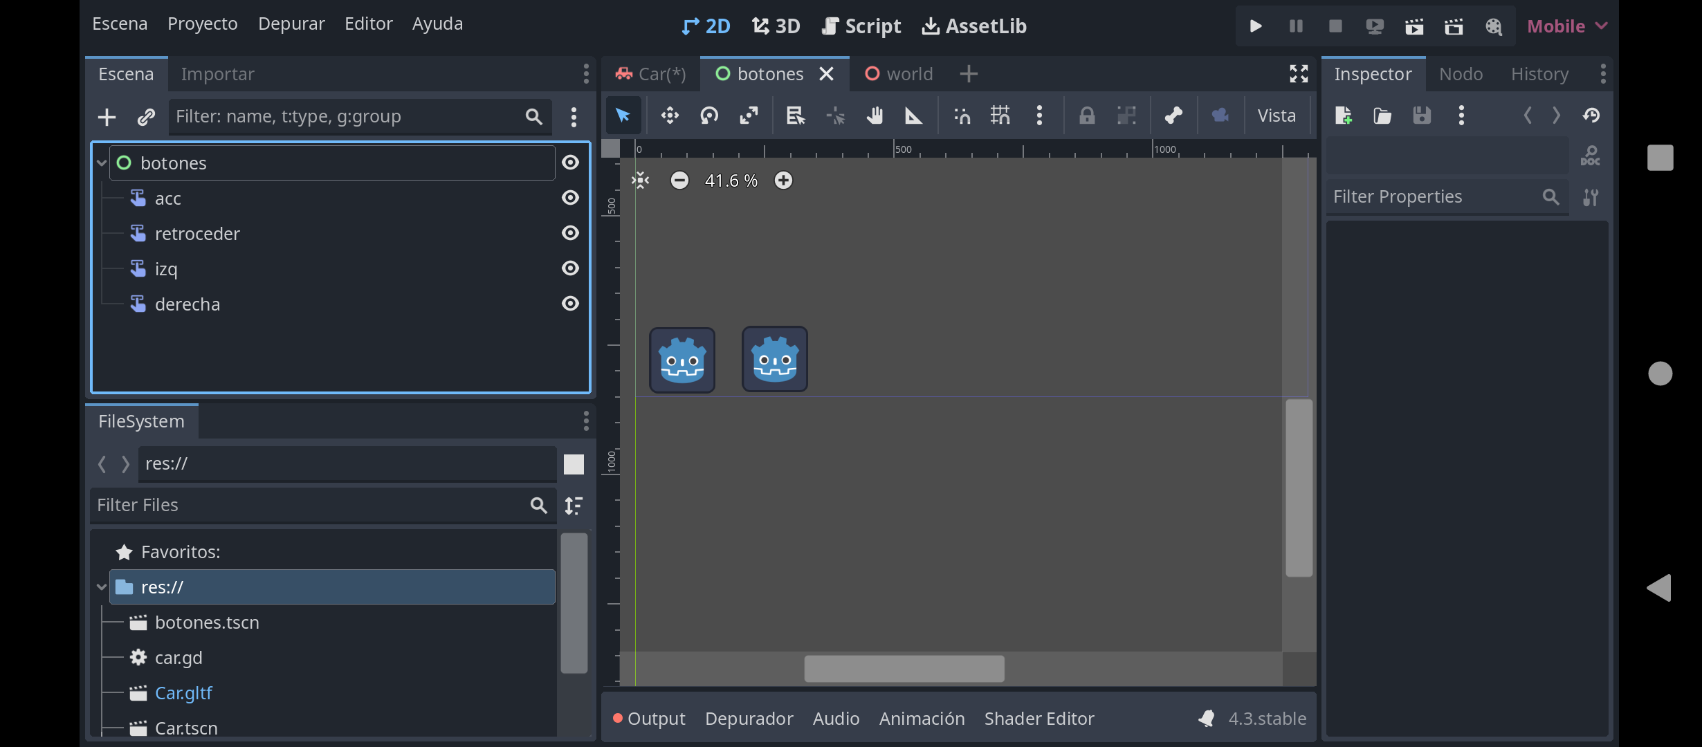1702x747 pixels.
Task: Run a specific scene
Action: (1454, 26)
